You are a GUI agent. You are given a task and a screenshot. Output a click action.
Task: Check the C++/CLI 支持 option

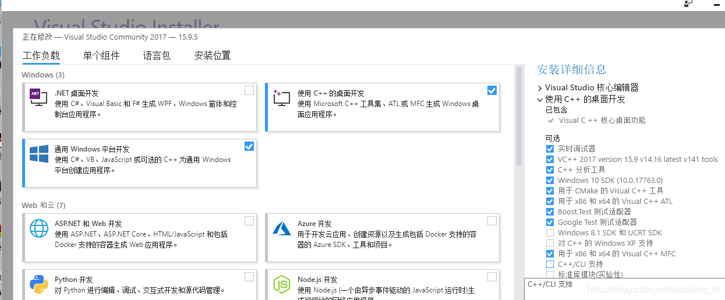point(550,264)
